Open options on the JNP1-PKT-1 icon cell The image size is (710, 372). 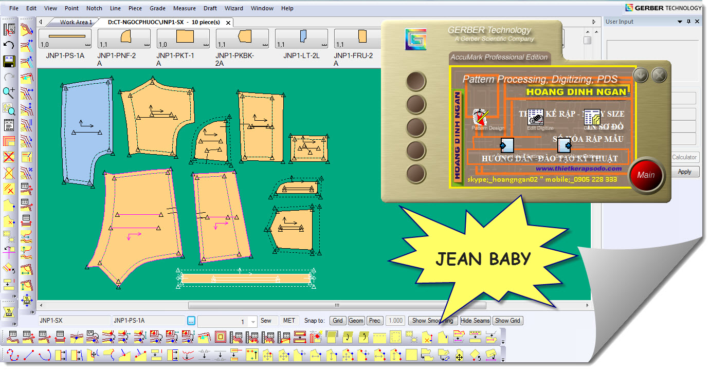click(x=205, y=45)
